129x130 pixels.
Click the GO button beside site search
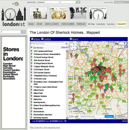coord(24,32)
